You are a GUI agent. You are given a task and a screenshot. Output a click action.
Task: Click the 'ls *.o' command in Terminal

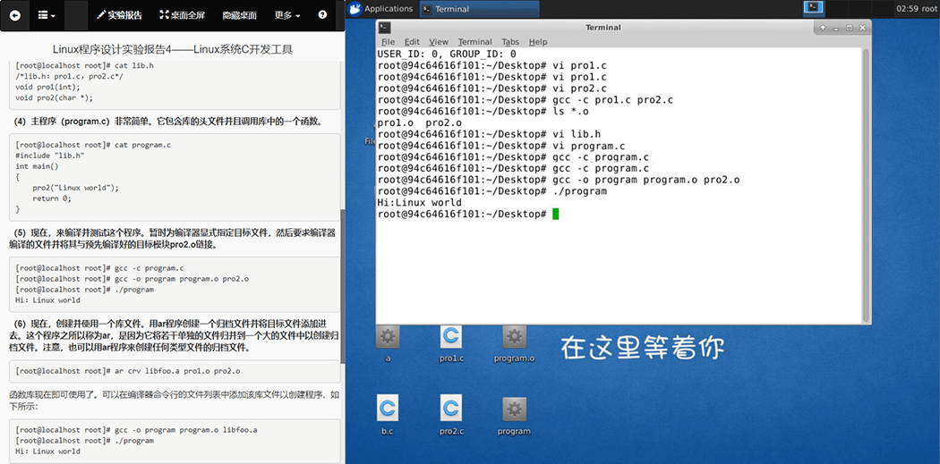pos(570,112)
